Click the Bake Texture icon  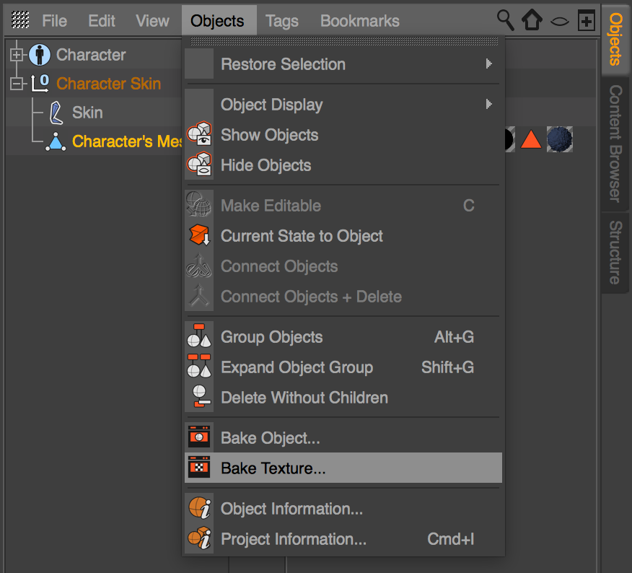[199, 468]
